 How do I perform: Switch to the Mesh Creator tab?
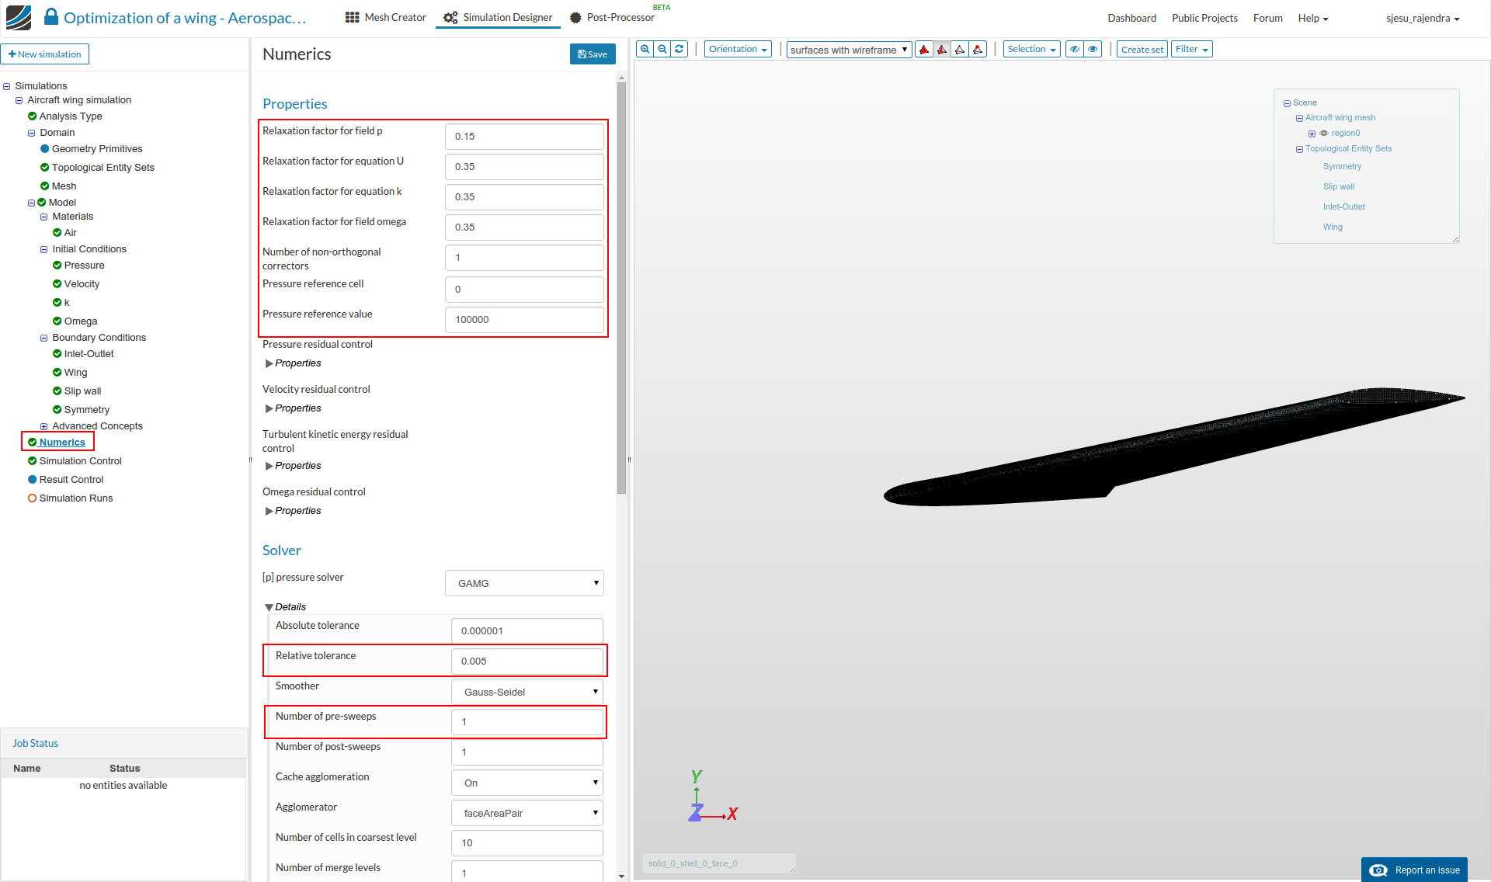click(386, 17)
